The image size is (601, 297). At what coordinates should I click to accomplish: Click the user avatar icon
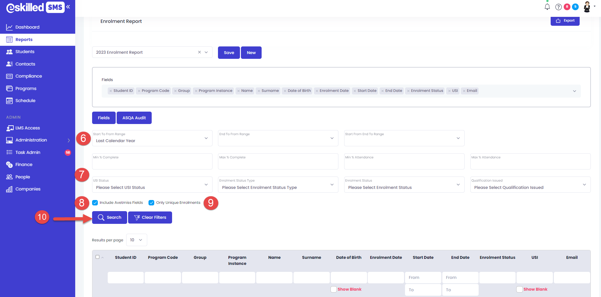pos(587,7)
